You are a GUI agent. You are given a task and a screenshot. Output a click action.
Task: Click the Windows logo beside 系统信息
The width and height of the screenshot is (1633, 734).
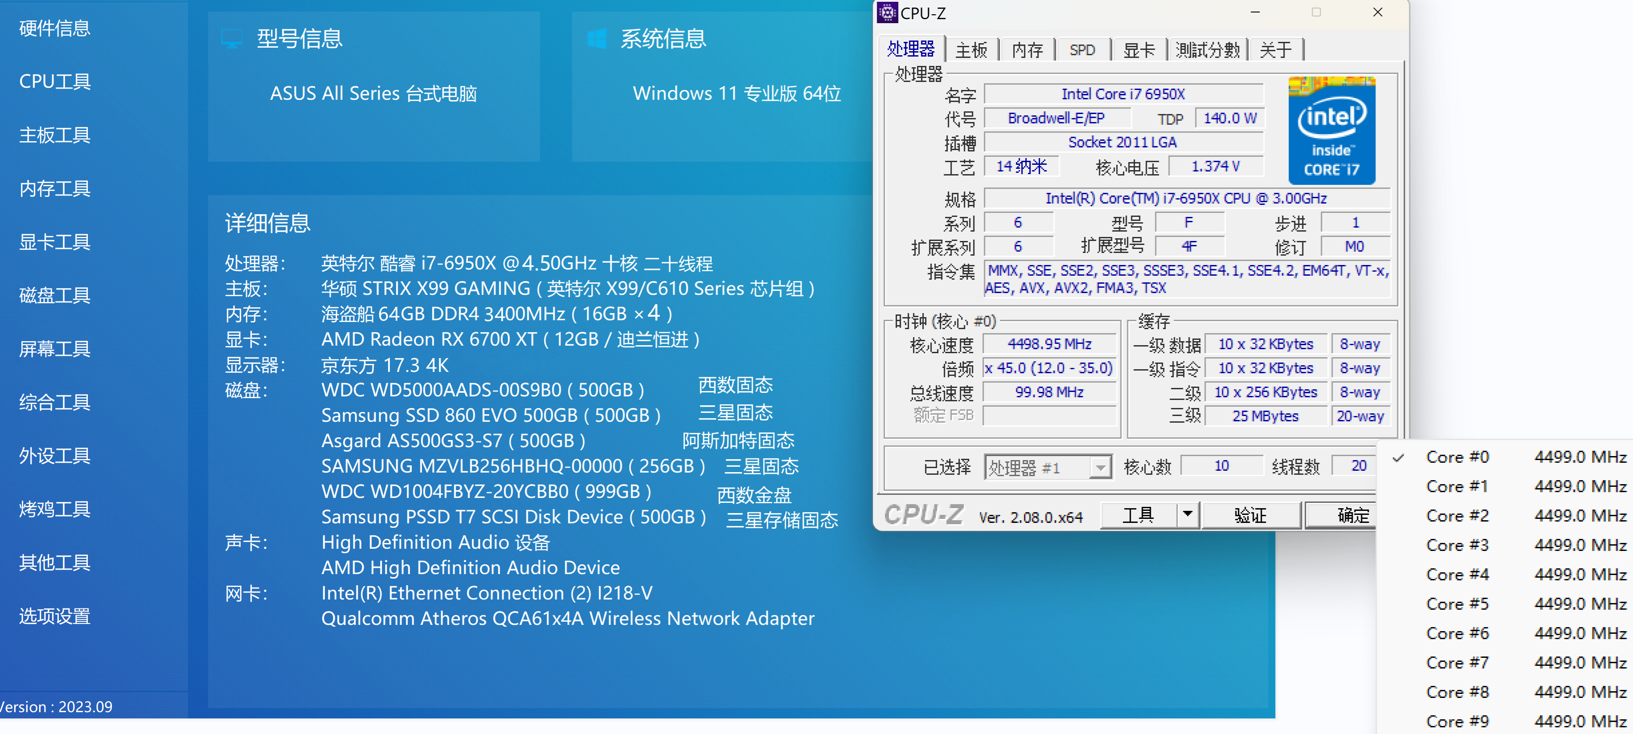(x=597, y=39)
